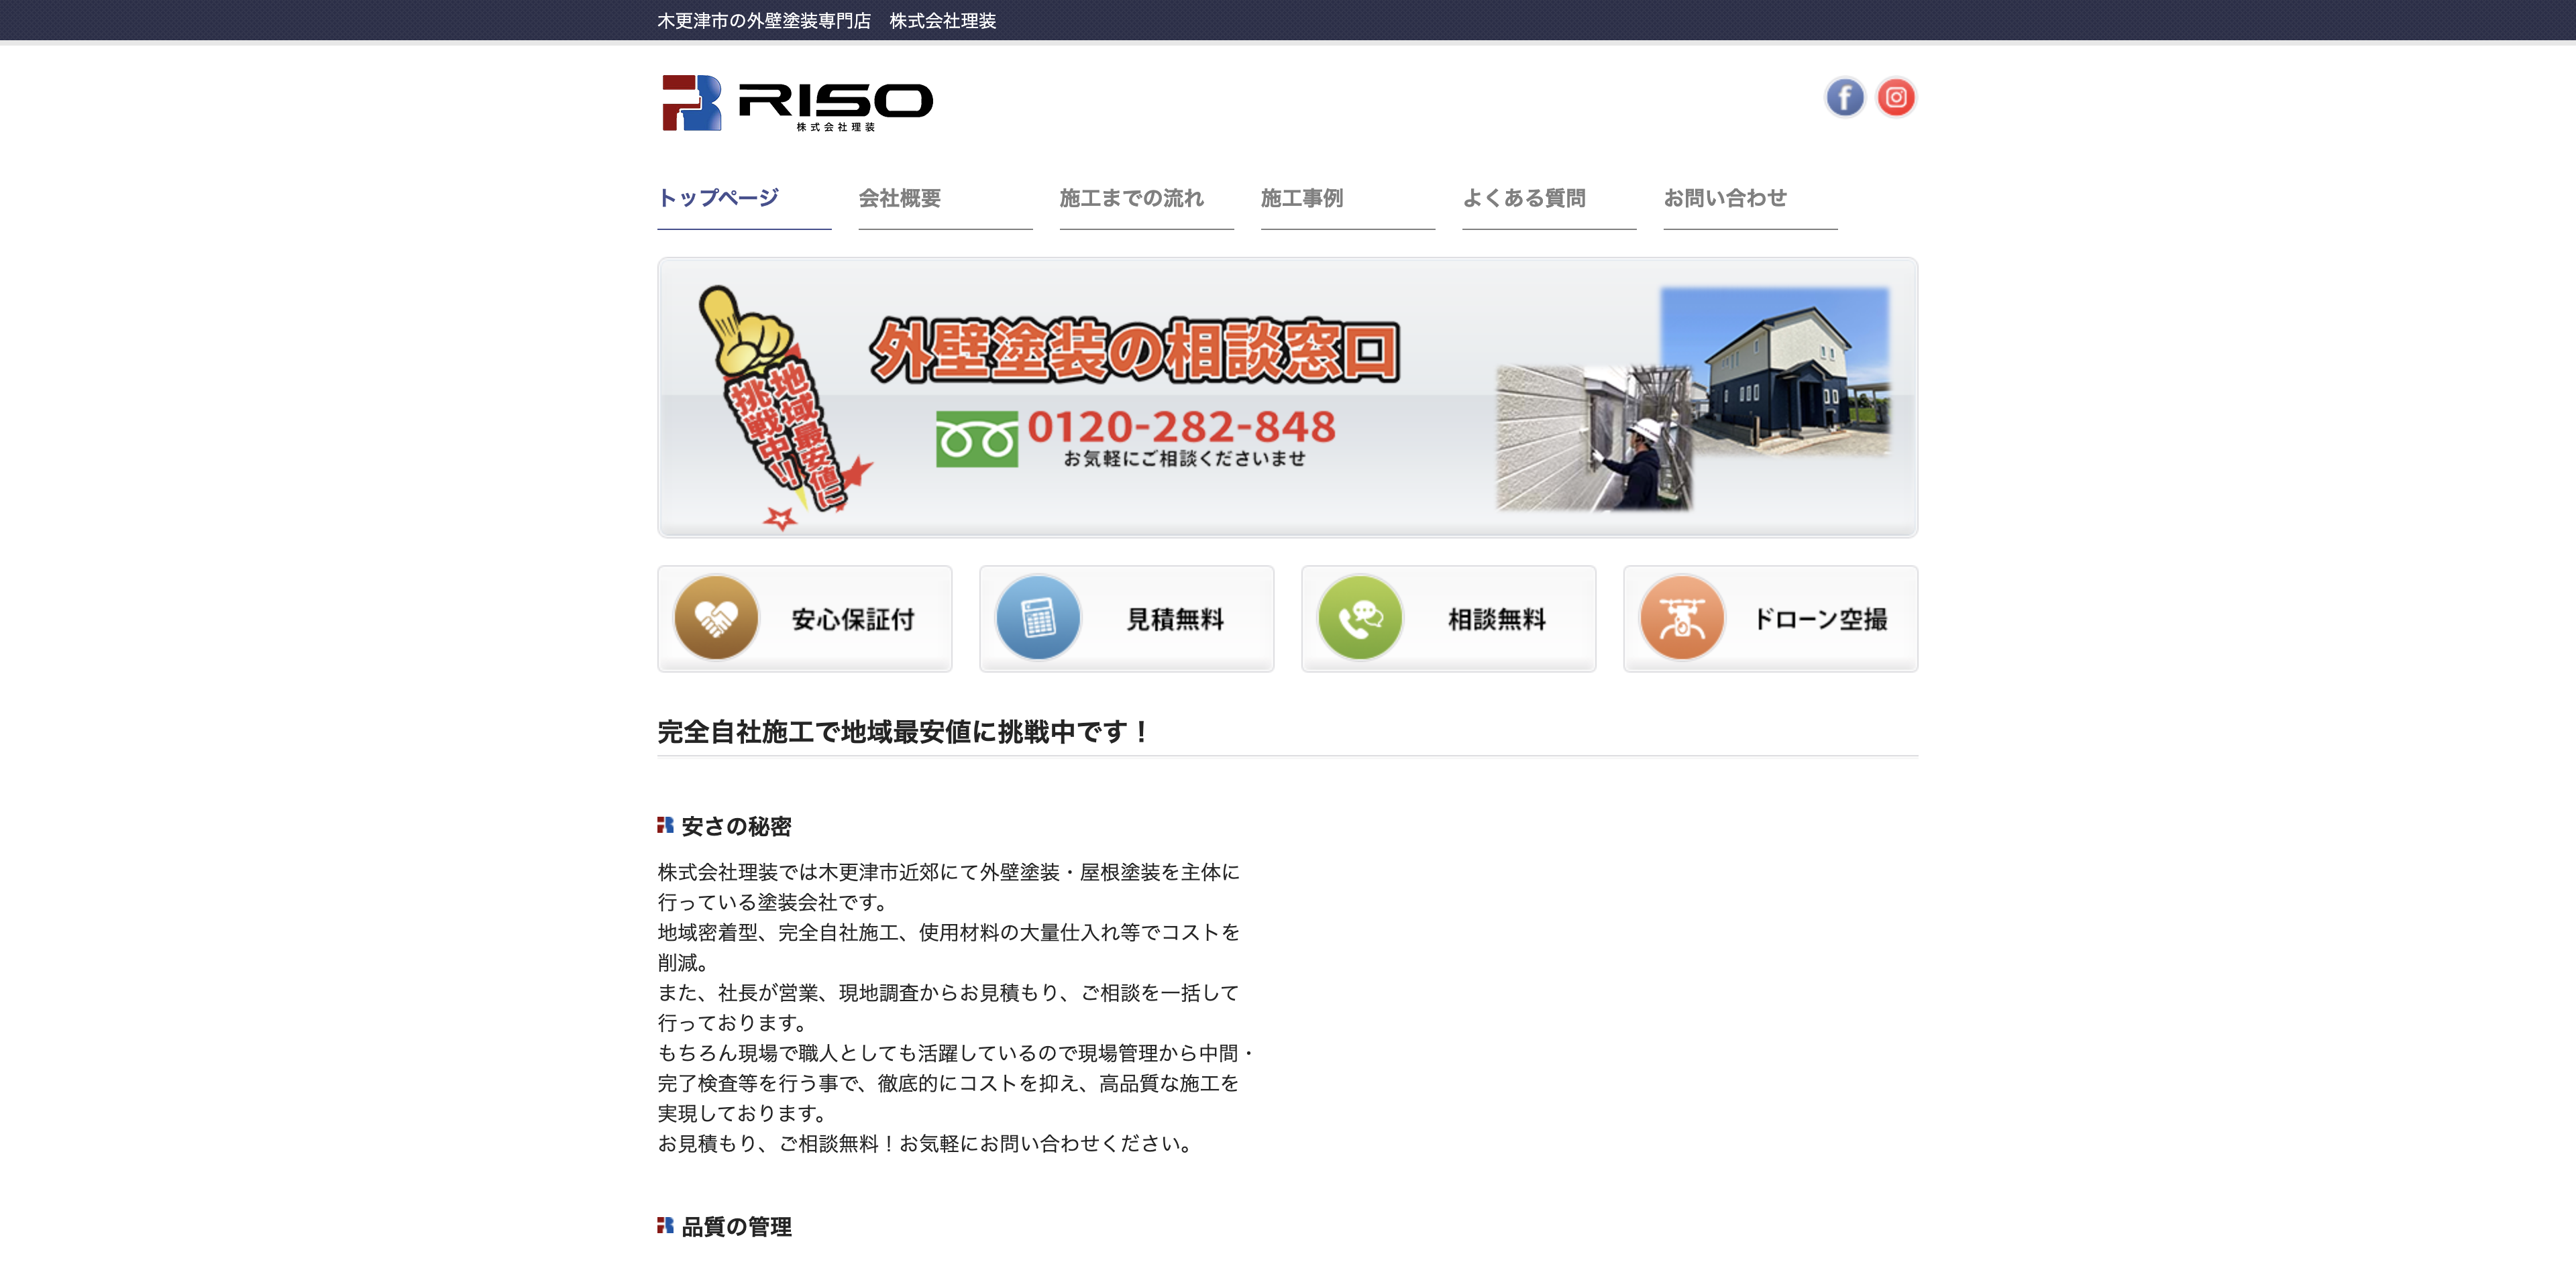Click paragraph line starting また、社長が営業
This screenshot has width=2576, height=1262.
[x=948, y=992]
